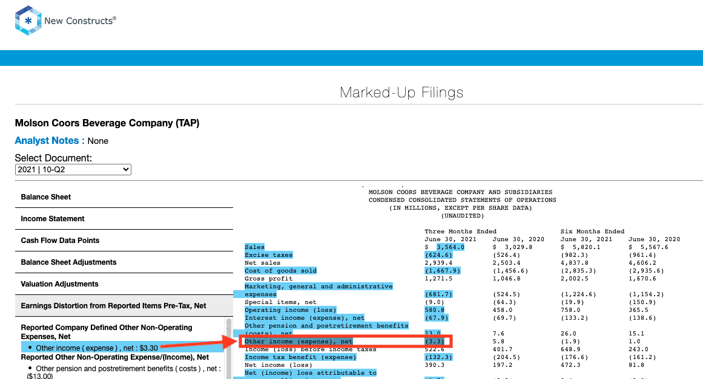The image size is (703, 379).
Task: Click the highlighted 'Sales' line item
Action: [255, 247]
